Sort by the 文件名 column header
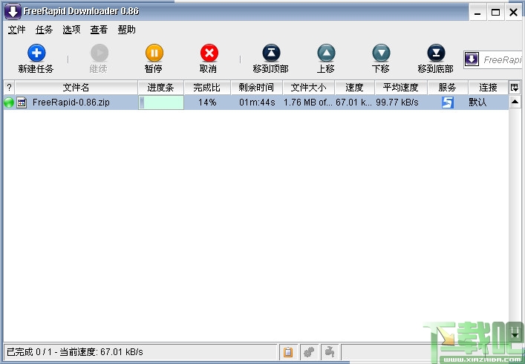Viewport: 525px width, 364px height. point(76,88)
